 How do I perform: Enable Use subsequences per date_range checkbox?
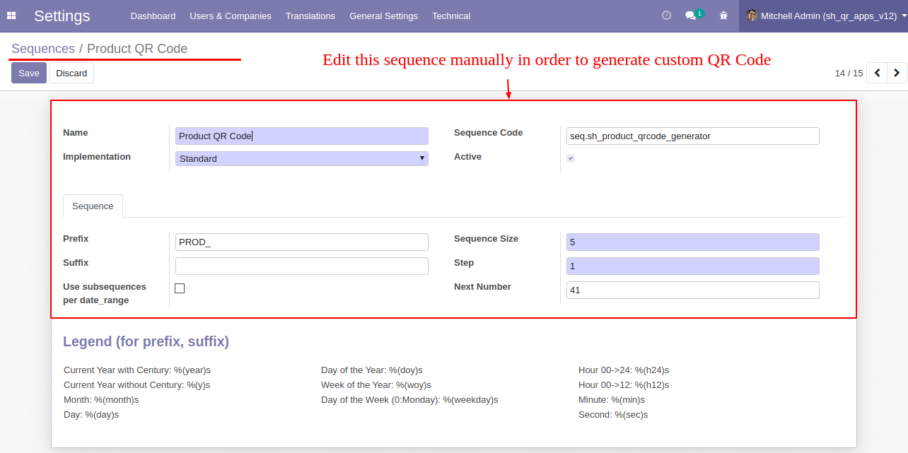(180, 288)
